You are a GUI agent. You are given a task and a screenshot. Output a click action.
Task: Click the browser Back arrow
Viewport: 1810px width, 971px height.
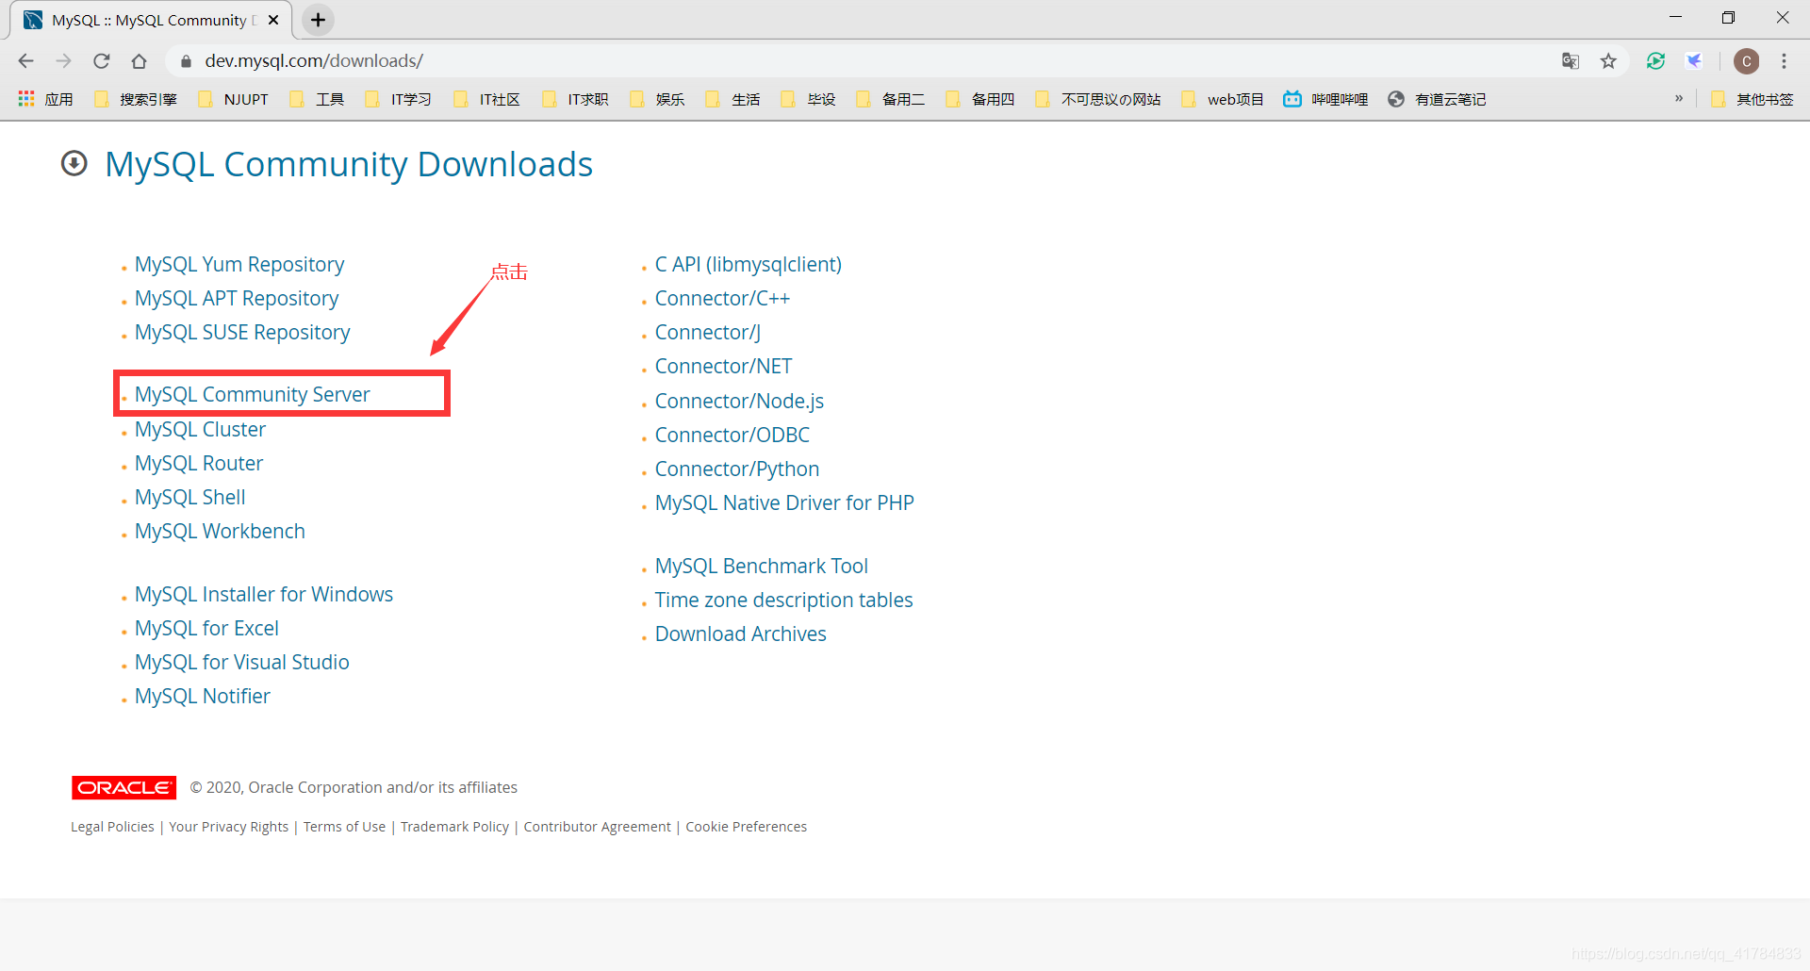pos(25,61)
